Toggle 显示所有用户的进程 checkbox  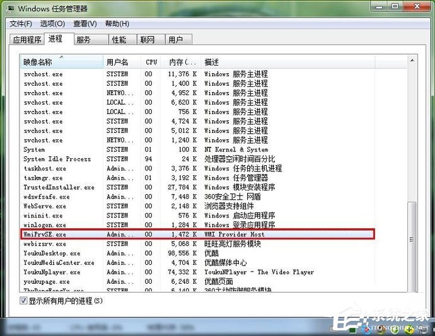23,301
